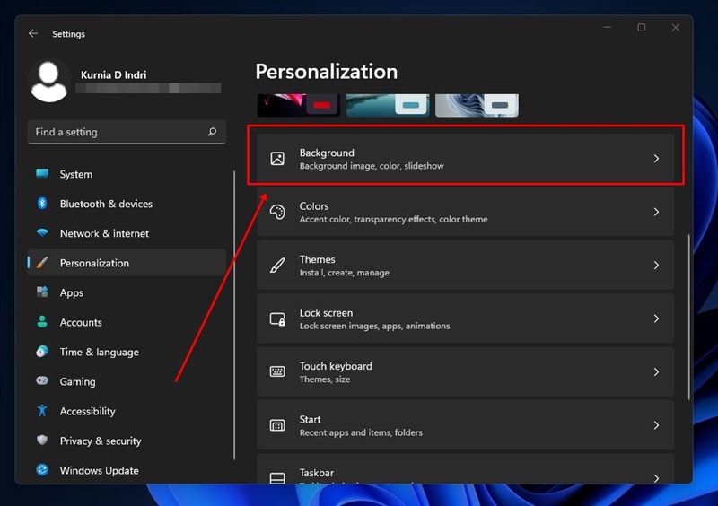Click the Colors palette icon
This screenshot has height=506, width=718.
[x=277, y=212]
